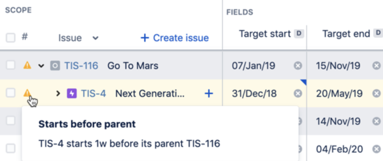The width and height of the screenshot is (383, 161).
Task: Clear the 14/Nov/19 target end date
Action: pos(376,121)
